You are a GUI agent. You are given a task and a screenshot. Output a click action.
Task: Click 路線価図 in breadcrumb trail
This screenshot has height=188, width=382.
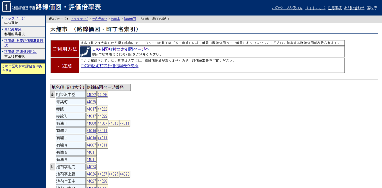pyautogui.click(x=130, y=19)
